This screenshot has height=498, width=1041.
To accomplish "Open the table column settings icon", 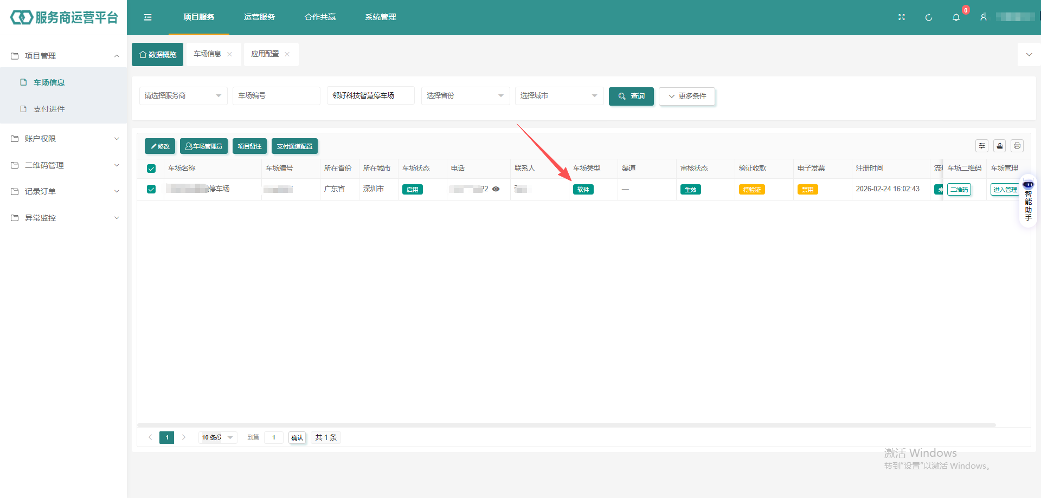I will coord(982,146).
